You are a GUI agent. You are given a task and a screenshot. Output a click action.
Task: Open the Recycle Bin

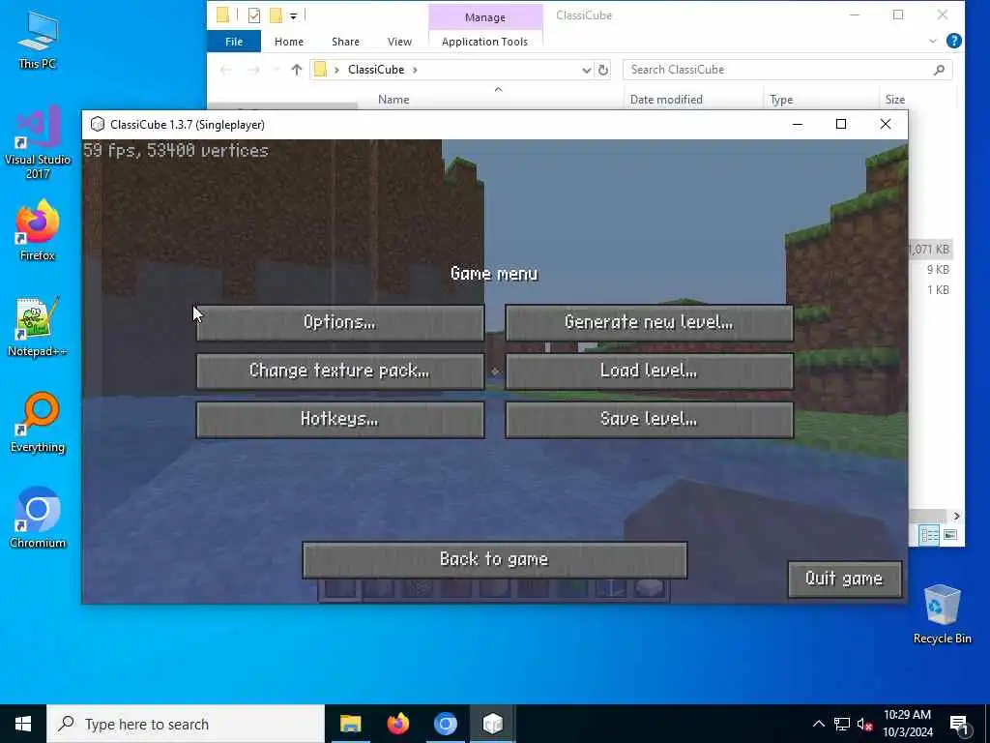(x=942, y=614)
